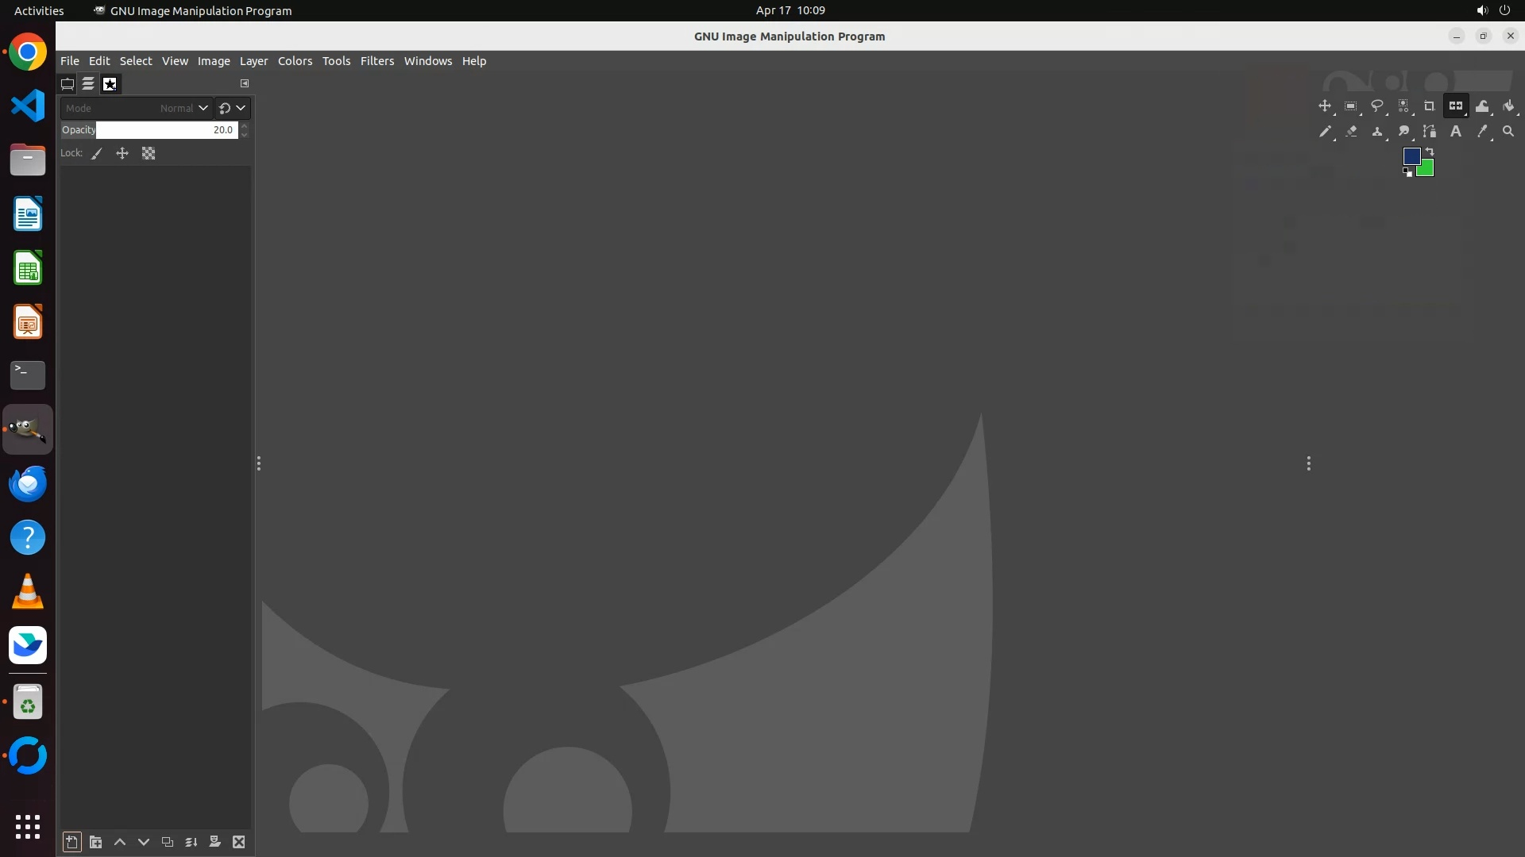The image size is (1525, 857).
Task: Open the Filters menu
Action: [376, 61]
